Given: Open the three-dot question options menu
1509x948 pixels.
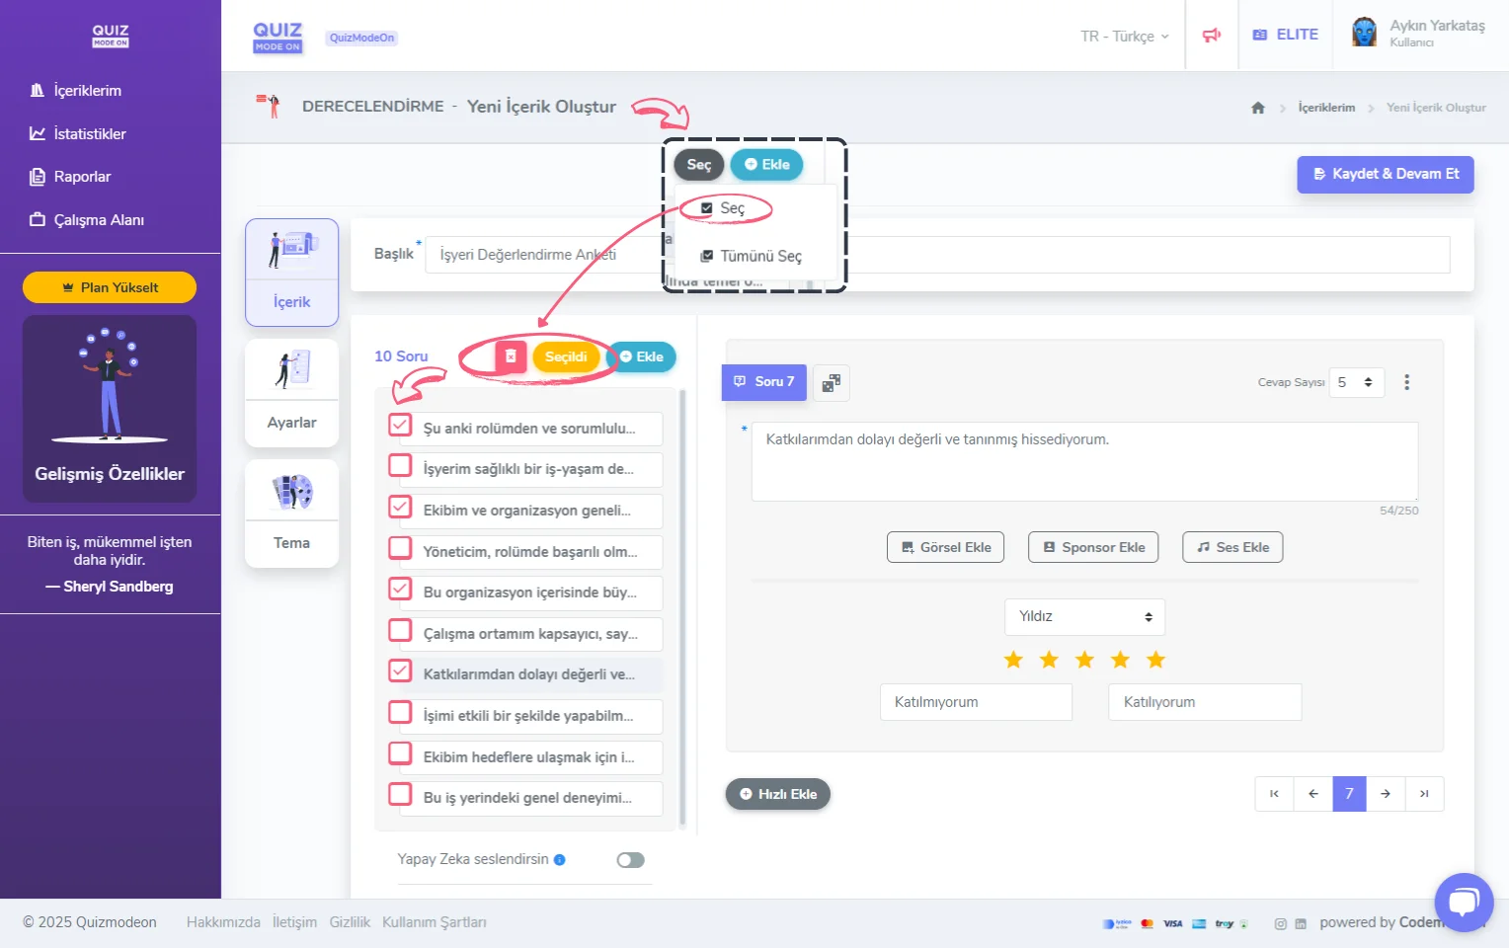Looking at the screenshot, I should [x=1406, y=382].
